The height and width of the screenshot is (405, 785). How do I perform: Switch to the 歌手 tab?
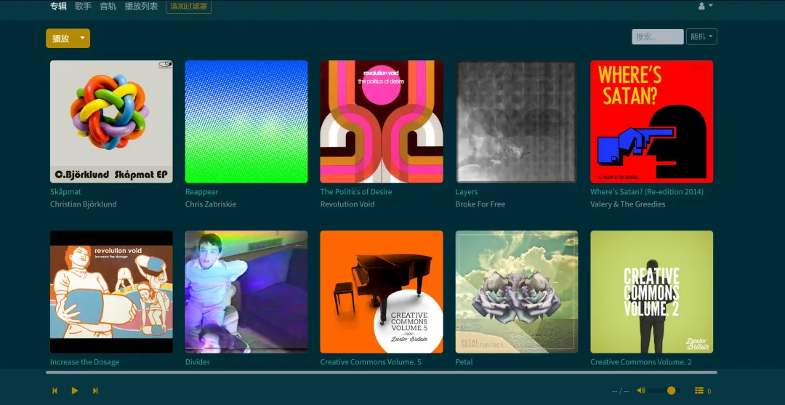point(83,7)
